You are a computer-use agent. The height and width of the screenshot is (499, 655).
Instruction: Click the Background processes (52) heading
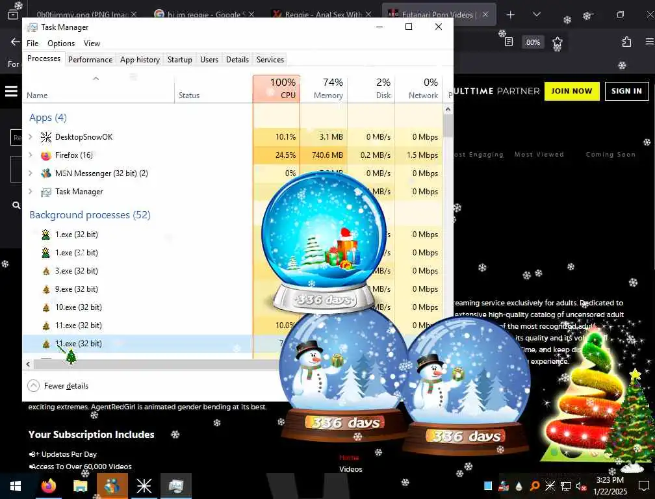point(90,214)
